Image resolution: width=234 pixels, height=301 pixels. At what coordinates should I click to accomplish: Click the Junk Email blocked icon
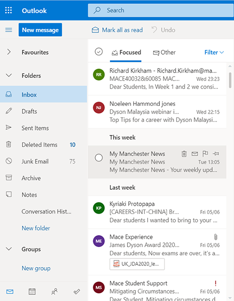click(x=9, y=161)
